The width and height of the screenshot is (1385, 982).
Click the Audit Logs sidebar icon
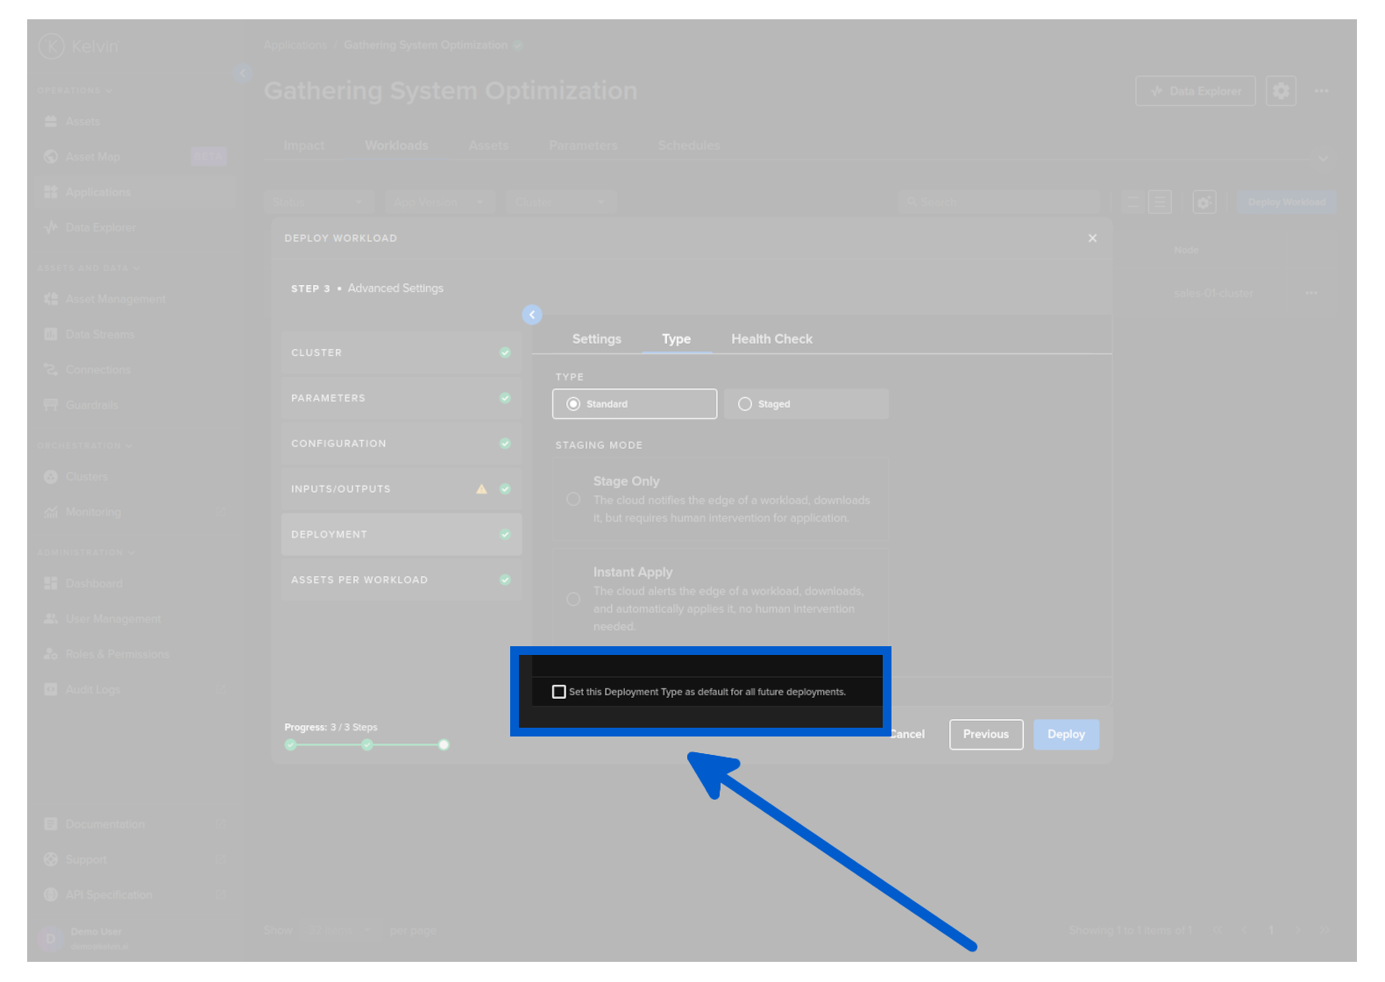pyautogui.click(x=51, y=690)
